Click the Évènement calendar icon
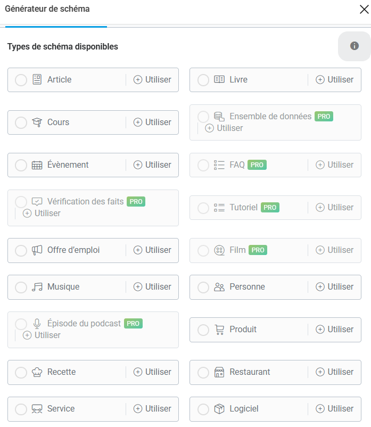371x427 pixels. tap(37, 165)
